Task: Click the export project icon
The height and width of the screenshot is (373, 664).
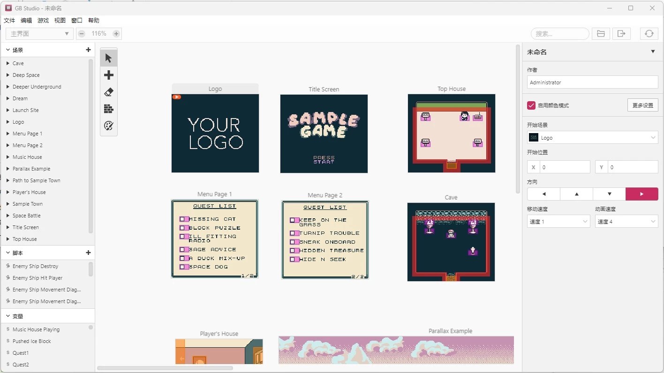Action: [x=621, y=34]
